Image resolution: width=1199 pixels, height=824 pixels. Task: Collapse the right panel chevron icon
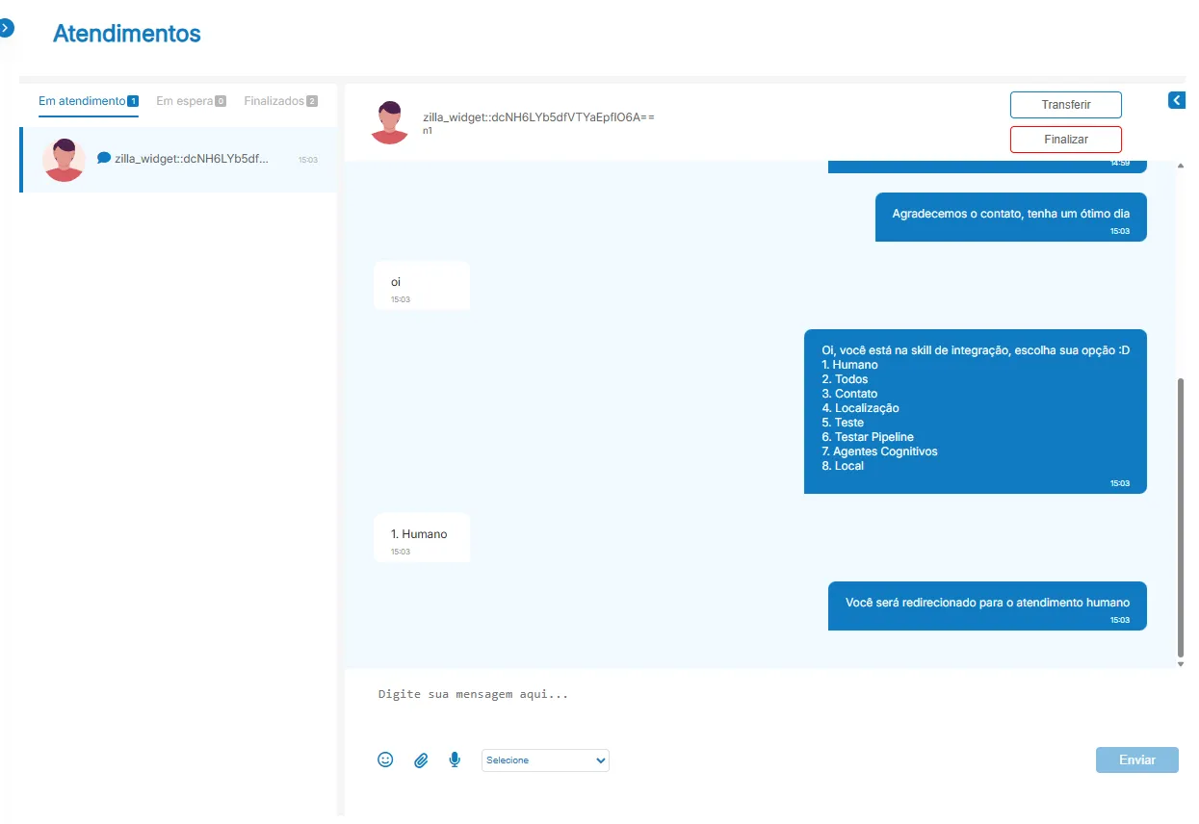[1177, 99]
